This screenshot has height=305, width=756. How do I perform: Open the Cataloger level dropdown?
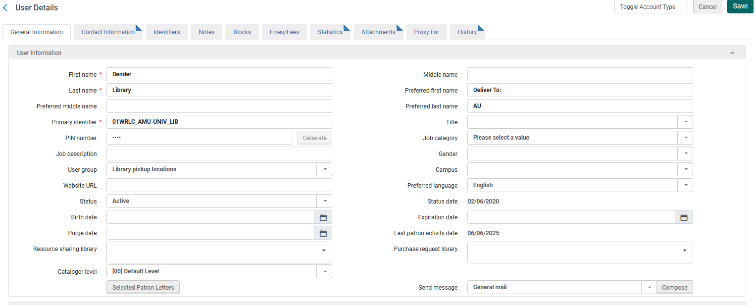point(324,271)
